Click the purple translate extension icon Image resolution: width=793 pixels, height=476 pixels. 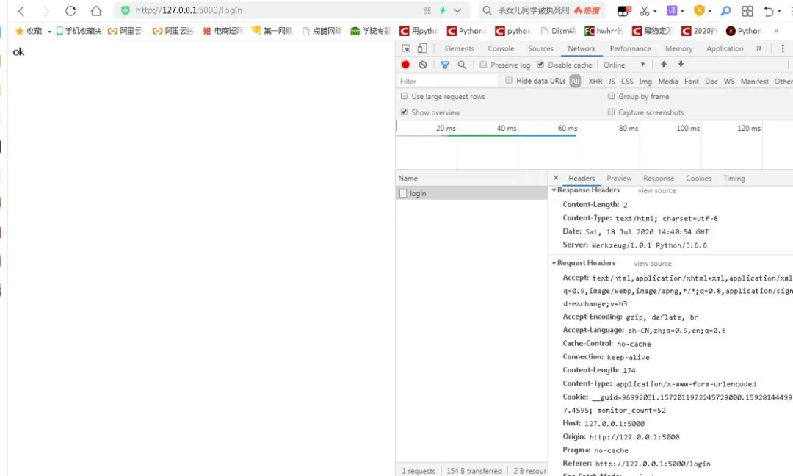(672, 10)
